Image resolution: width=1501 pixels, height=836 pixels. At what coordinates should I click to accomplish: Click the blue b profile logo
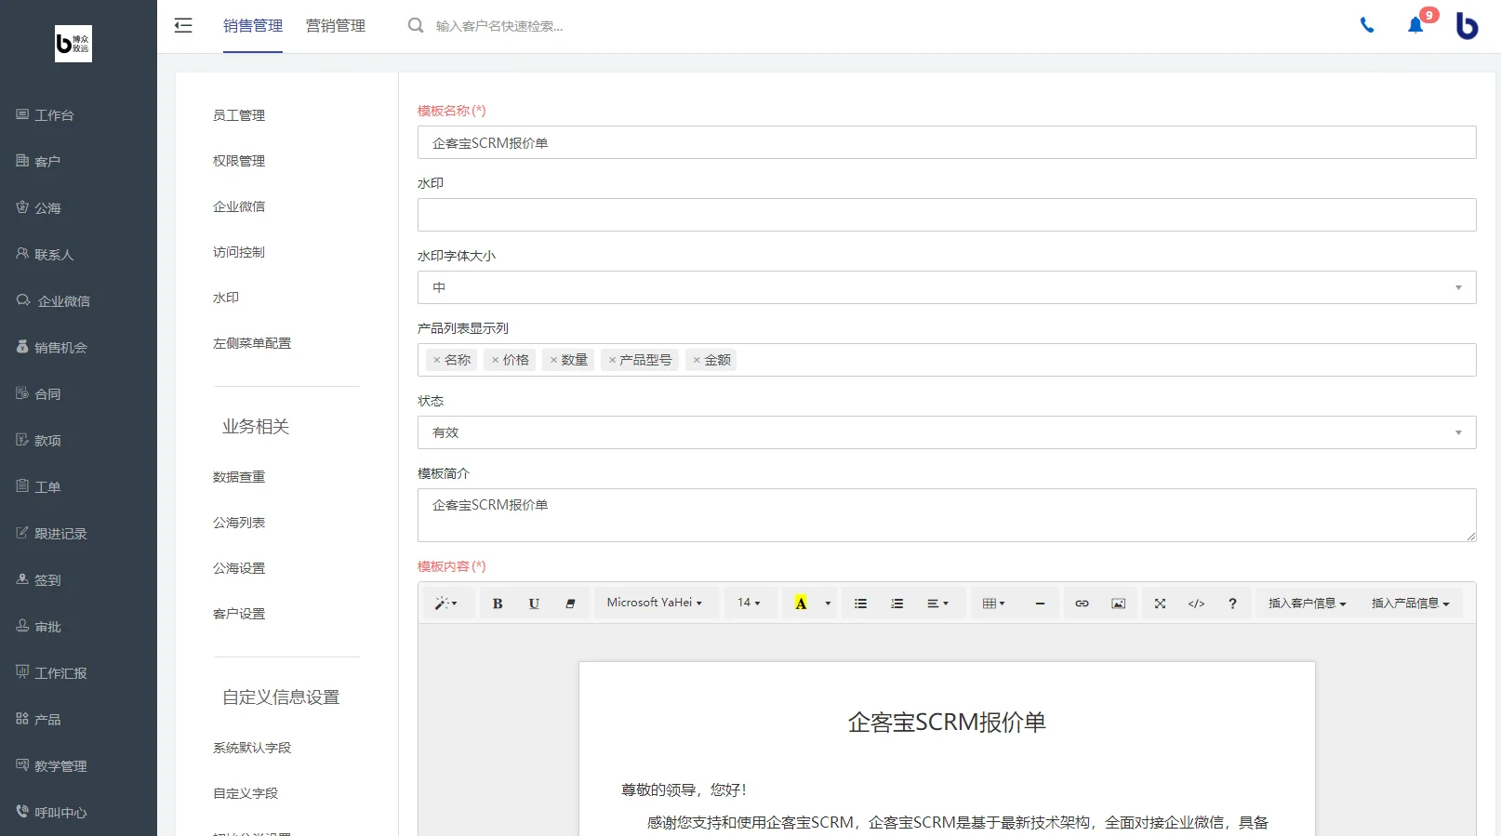pos(1467,26)
